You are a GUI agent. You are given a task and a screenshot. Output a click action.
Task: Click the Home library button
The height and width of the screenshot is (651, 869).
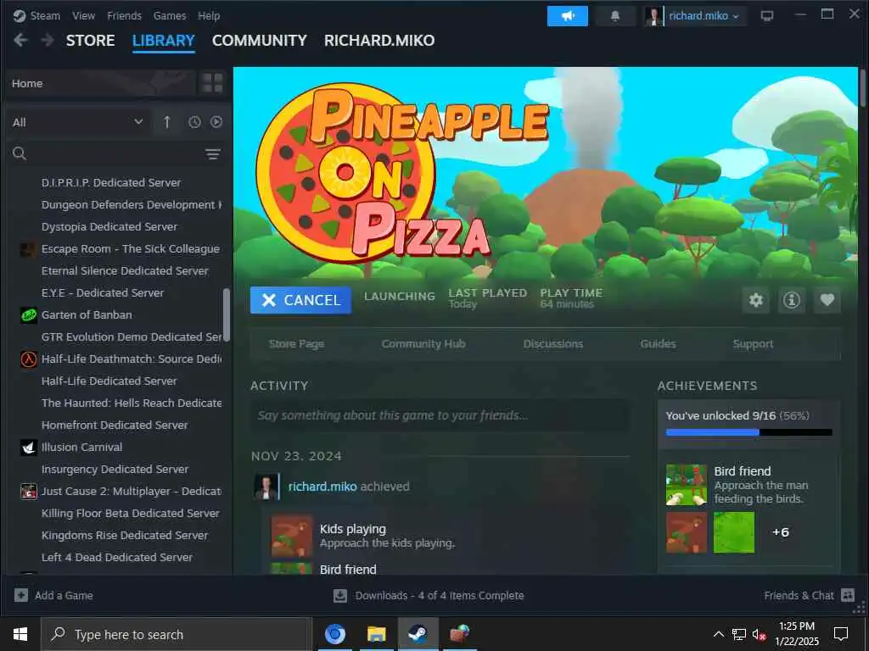pyautogui.click(x=100, y=83)
